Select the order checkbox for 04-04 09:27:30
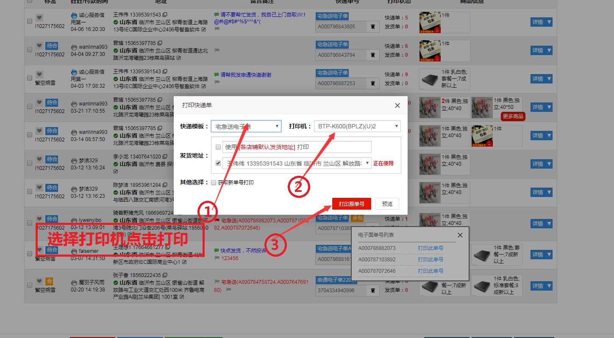Image resolution: width=614 pixels, height=338 pixels. point(30,50)
